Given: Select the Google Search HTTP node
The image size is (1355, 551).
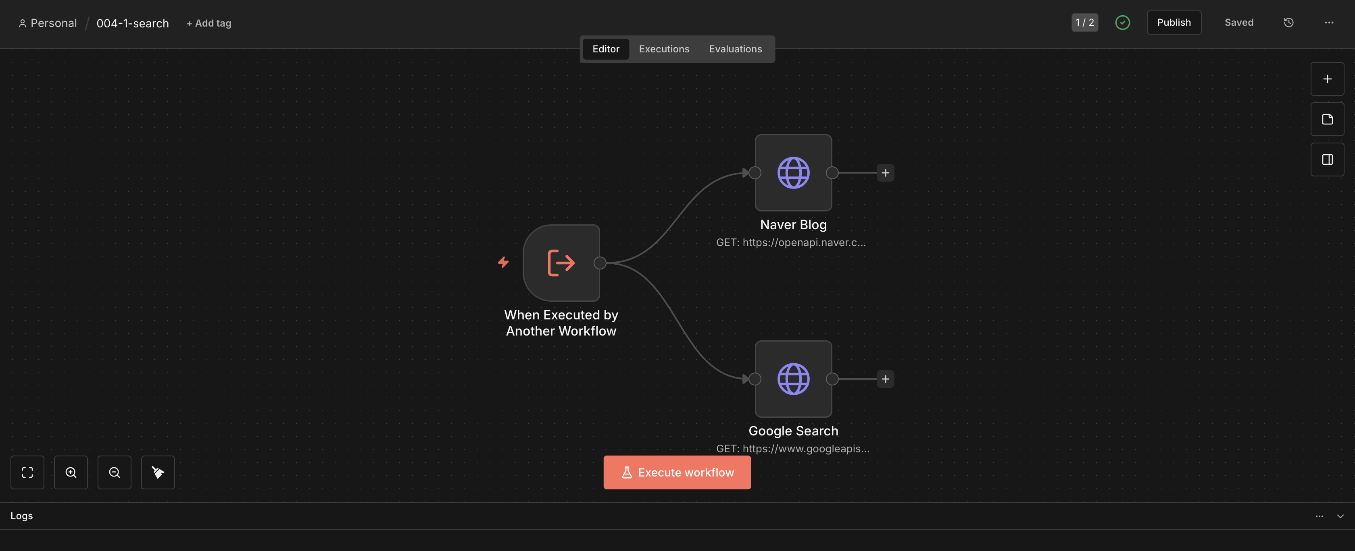Looking at the screenshot, I should click(x=793, y=379).
